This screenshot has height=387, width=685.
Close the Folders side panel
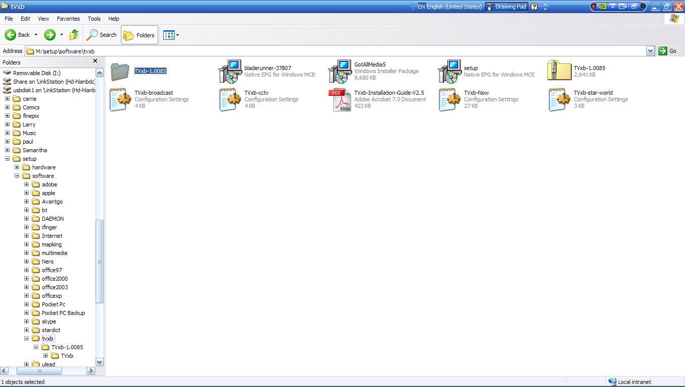95,61
